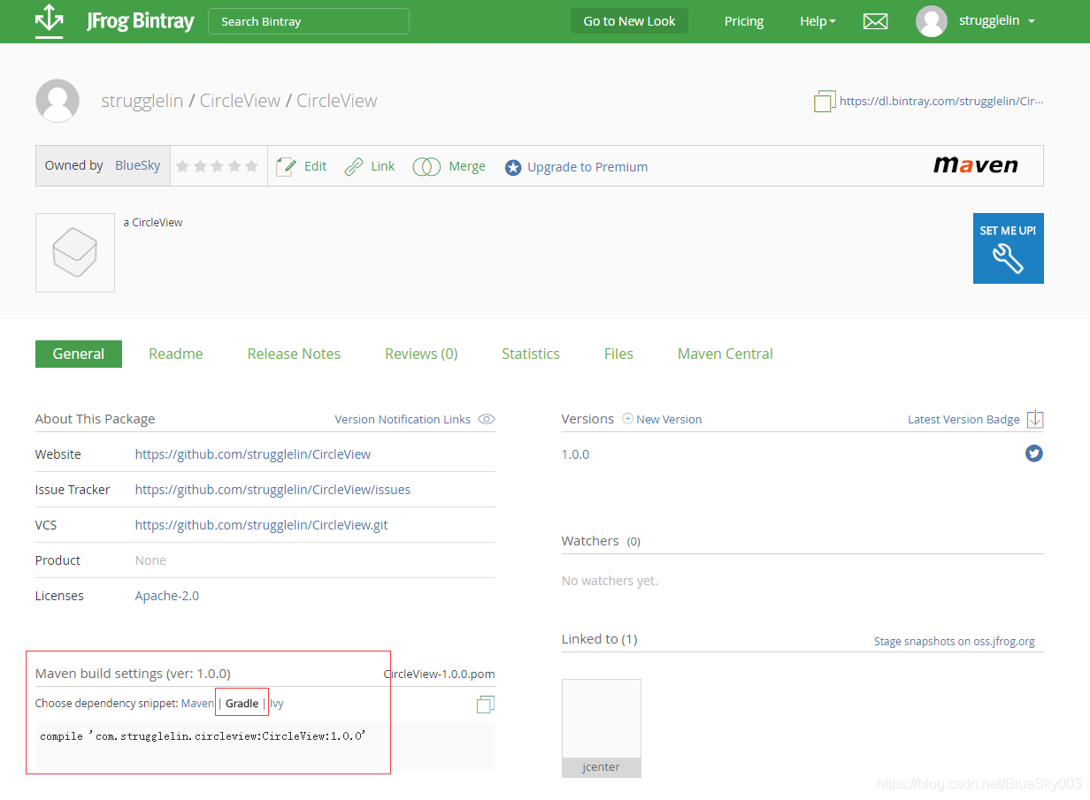Image resolution: width=1090 pixels, height=800 pixels.
Task: Switch to the Readme tab
Action: point(176,354)
